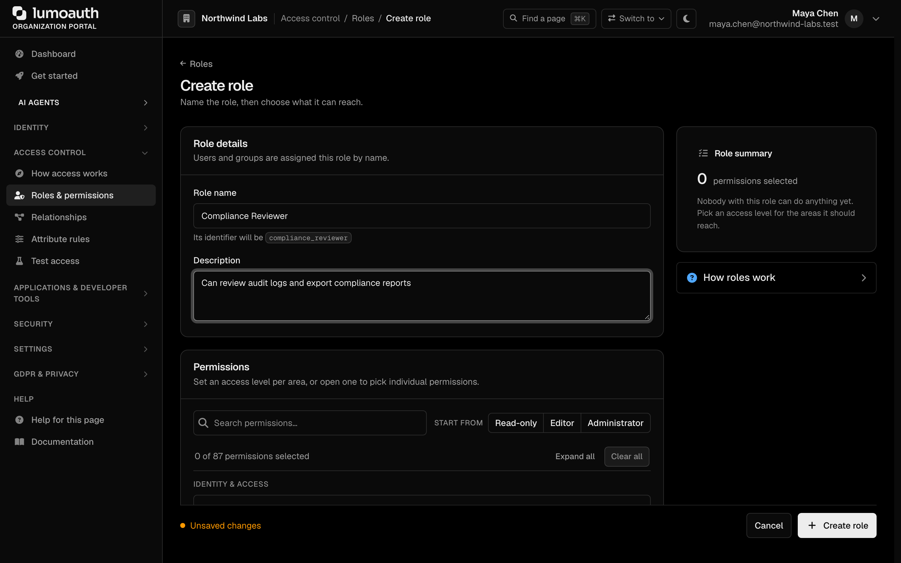This screenshot has height=563, width=901.
Task: Toggle dark mode moon icon
Action: click(686, 18)
